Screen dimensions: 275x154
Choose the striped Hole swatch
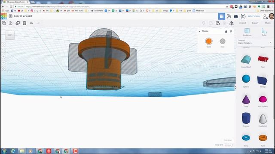point(223,41)
